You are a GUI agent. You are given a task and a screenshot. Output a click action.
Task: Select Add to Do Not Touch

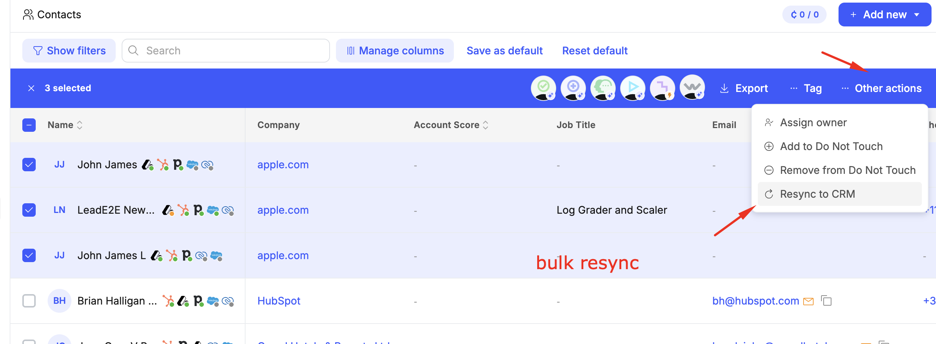[x=831, y=146]
